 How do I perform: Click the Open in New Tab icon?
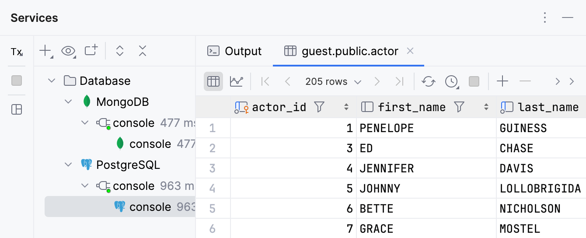pyautogui.click(x=91, y=50)
